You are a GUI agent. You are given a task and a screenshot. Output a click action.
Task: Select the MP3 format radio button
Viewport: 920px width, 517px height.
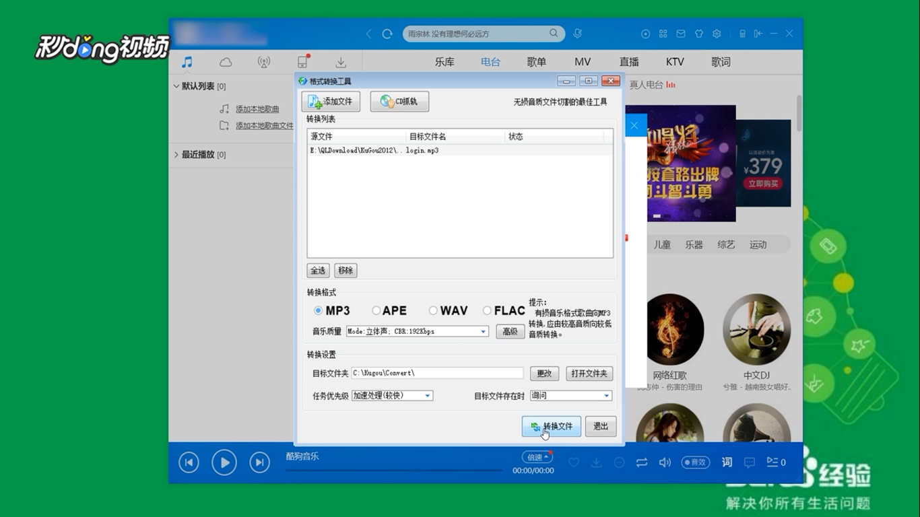pyautogui.click(x=318, y=310)
